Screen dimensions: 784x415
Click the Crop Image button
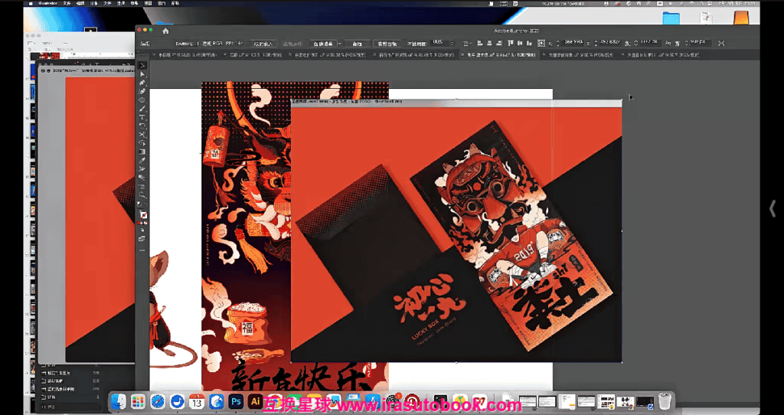[x=387, y=44]
